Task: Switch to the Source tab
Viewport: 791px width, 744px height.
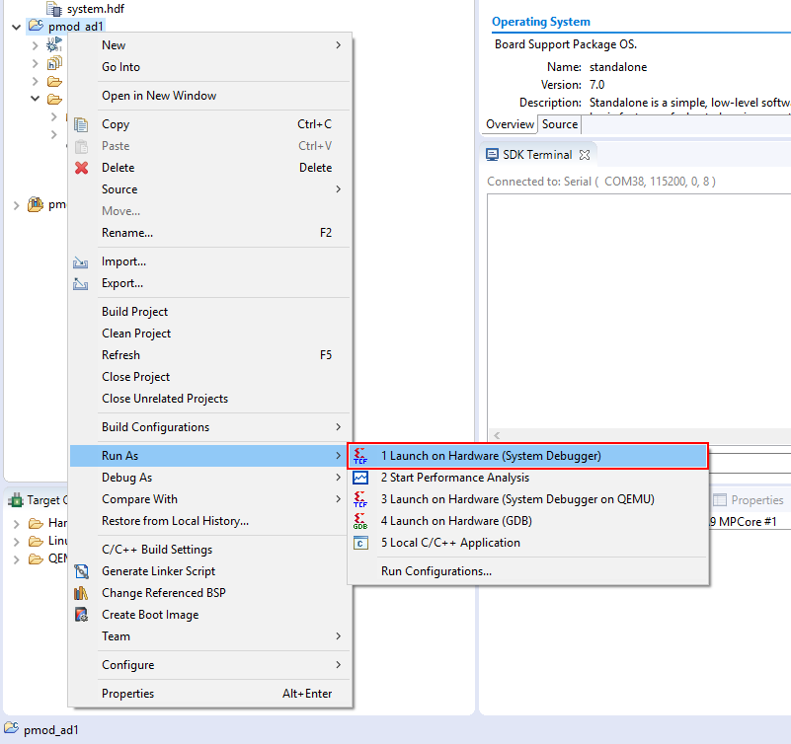Action: [560, 124]
